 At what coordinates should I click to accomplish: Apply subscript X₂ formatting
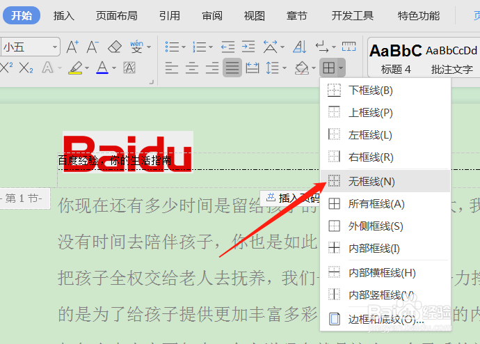click(26, 68)
